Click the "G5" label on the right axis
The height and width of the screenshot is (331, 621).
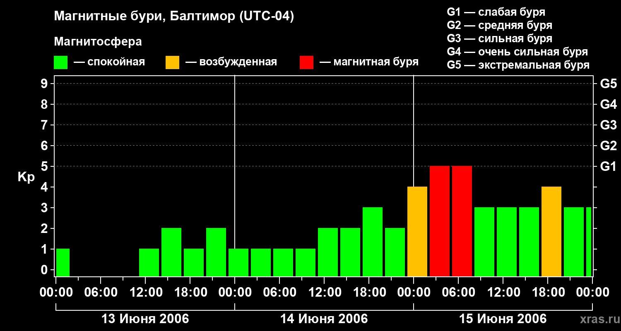(608, 84)
